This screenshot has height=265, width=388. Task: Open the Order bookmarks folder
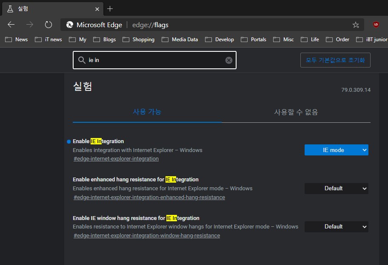coord(337,39)
